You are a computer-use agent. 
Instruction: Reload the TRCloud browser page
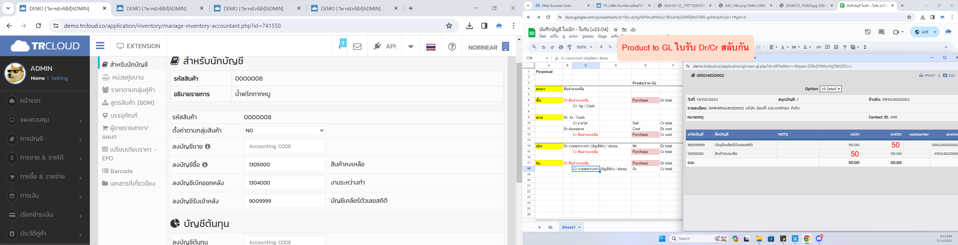click(x=38, y=26)
